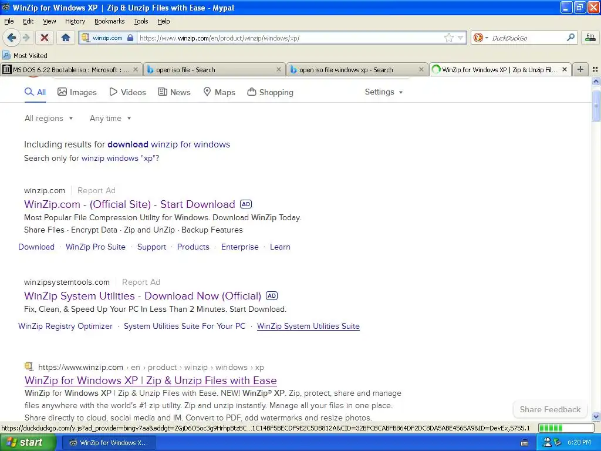This screenshot has width=601, height=451.
Task: Switch to Images search results
Action: tap(77, 92)
